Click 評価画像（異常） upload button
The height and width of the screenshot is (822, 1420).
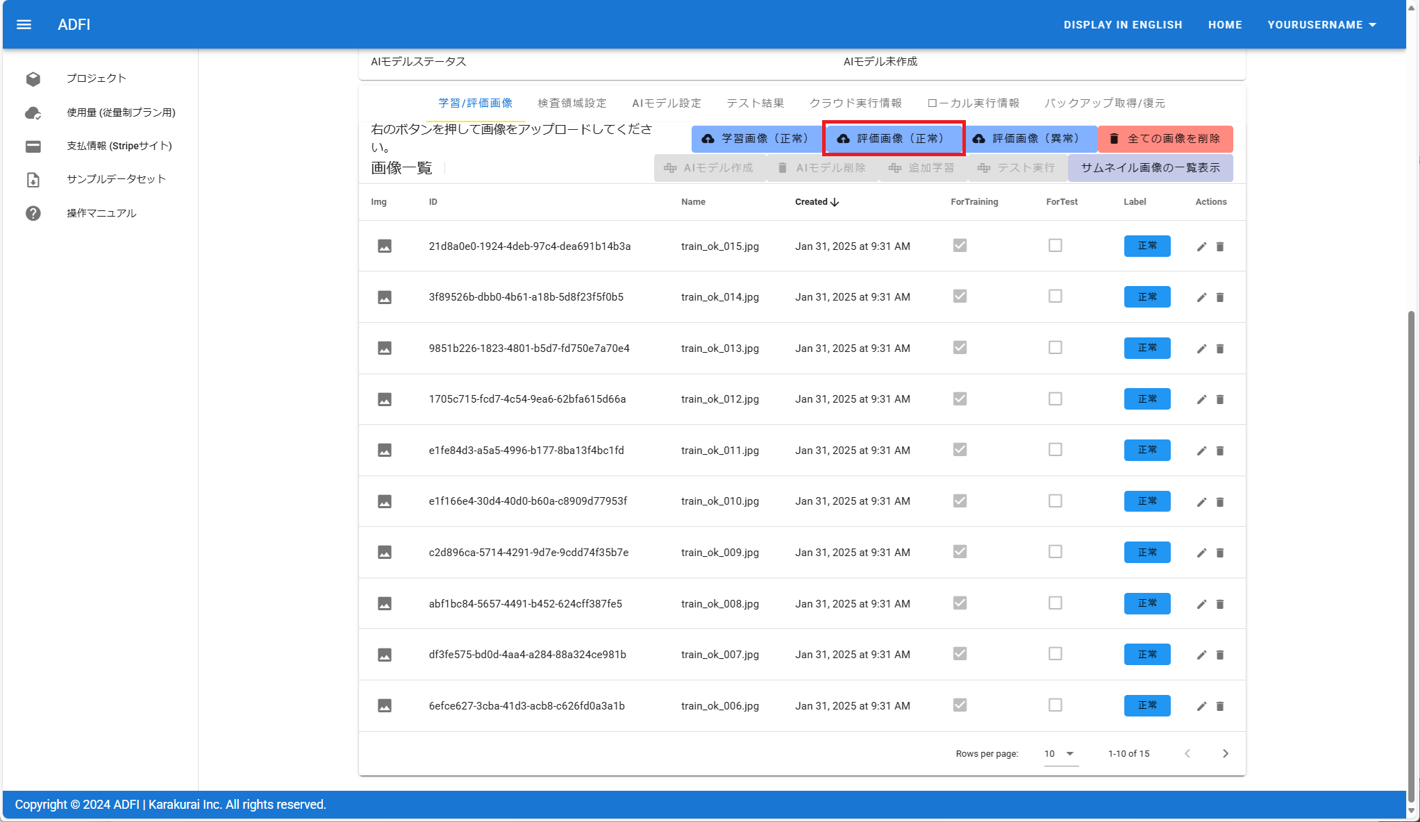point(1030,139)
